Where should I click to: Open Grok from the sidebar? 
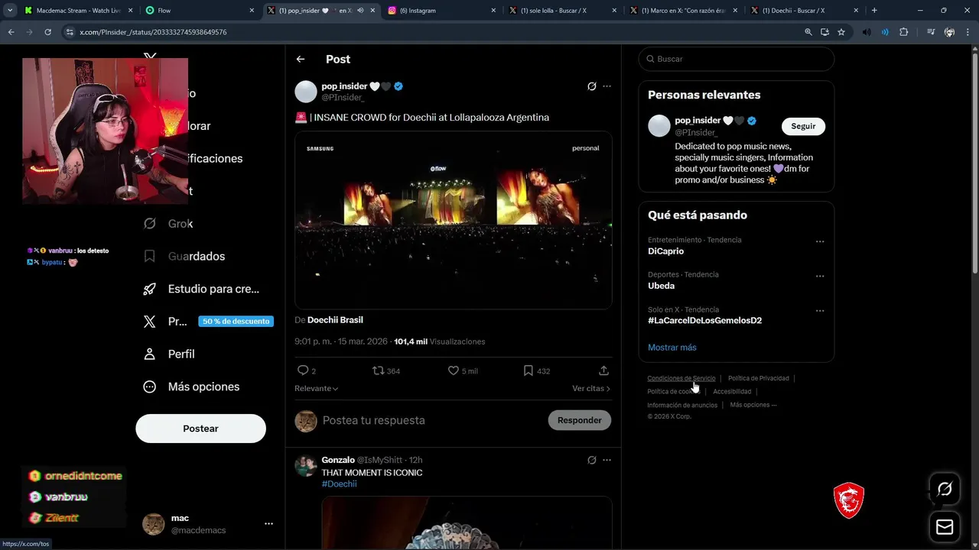tap(168, 224)
